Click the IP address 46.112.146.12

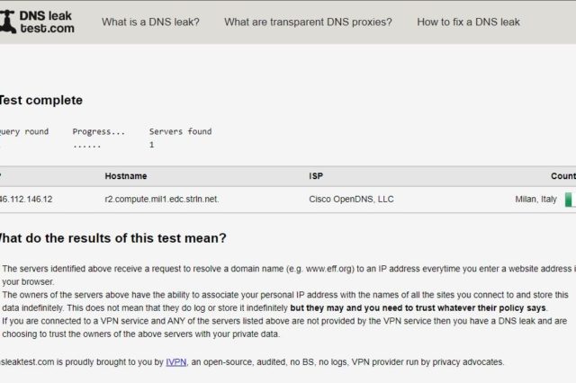(x=25, y=199)
